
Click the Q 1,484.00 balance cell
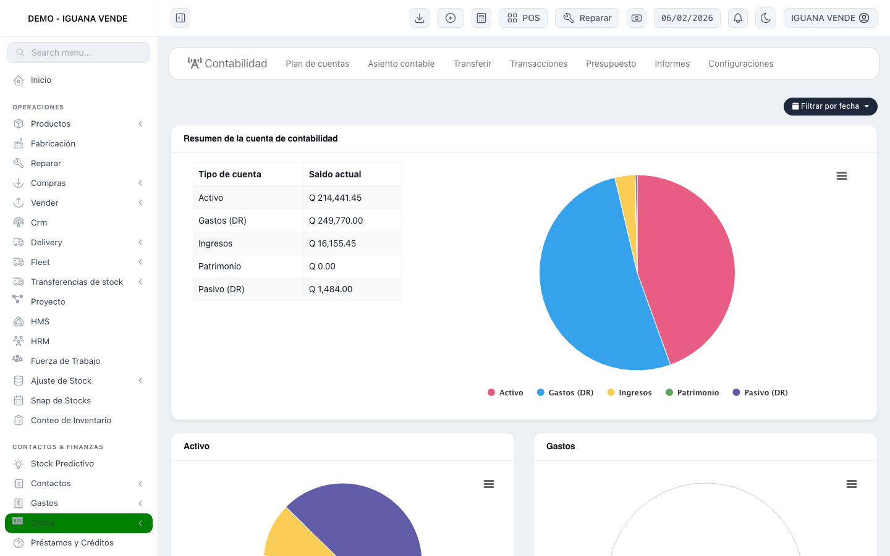point(352,289)
